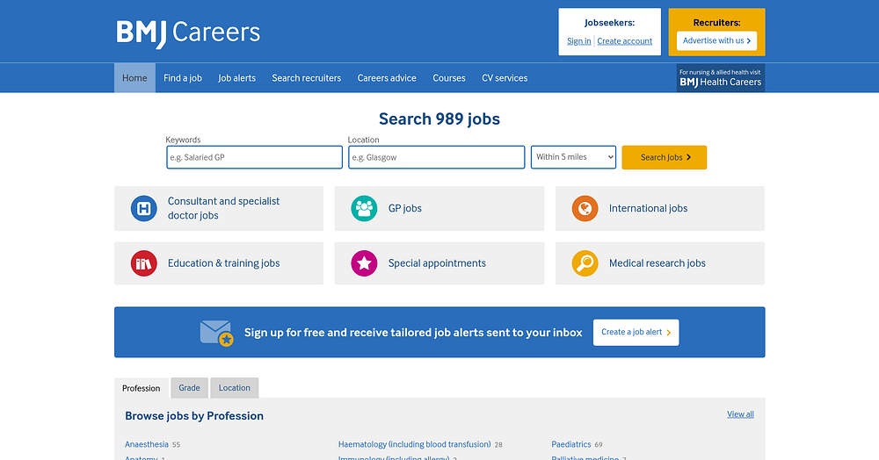Click Create a job alert button
The height and width of the screenshot is (460, 879).
[x=636, y=333]
